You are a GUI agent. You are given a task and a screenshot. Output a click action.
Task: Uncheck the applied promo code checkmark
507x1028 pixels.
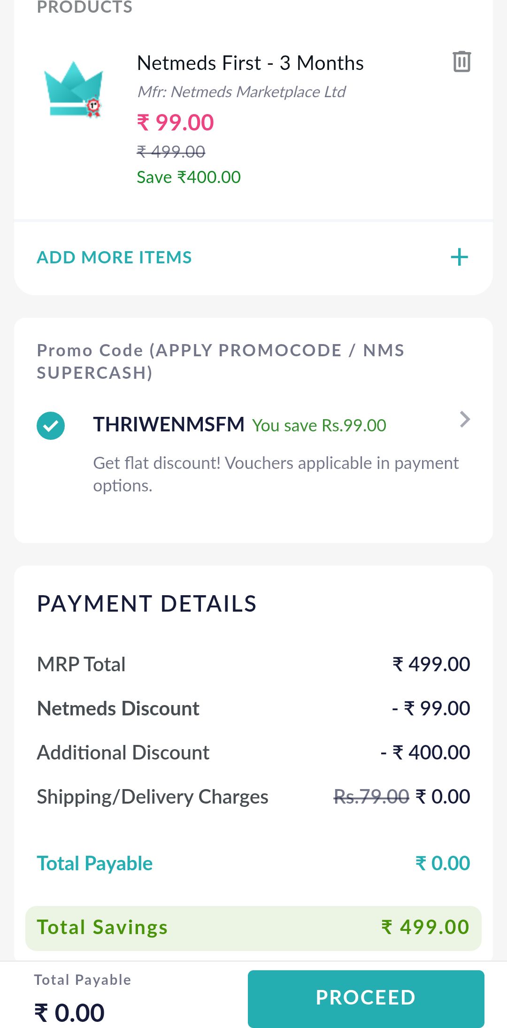51,425
